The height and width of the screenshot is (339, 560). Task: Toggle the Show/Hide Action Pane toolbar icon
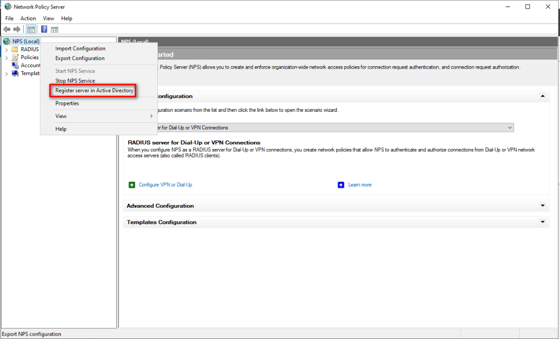point(54,30)
